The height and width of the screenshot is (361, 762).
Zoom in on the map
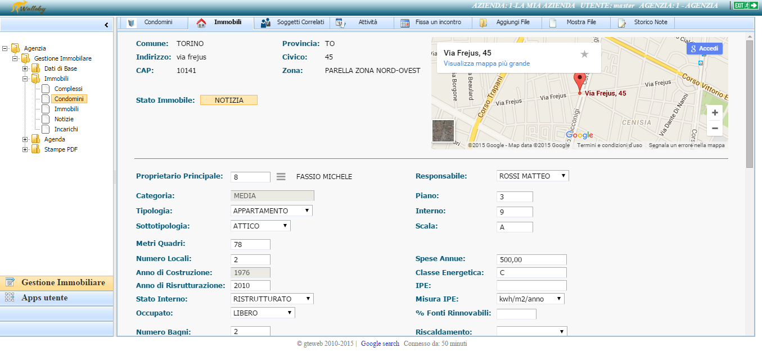coord(715,113)
